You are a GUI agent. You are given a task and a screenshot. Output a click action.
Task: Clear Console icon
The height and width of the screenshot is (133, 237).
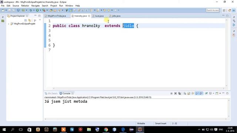(185, 93)
